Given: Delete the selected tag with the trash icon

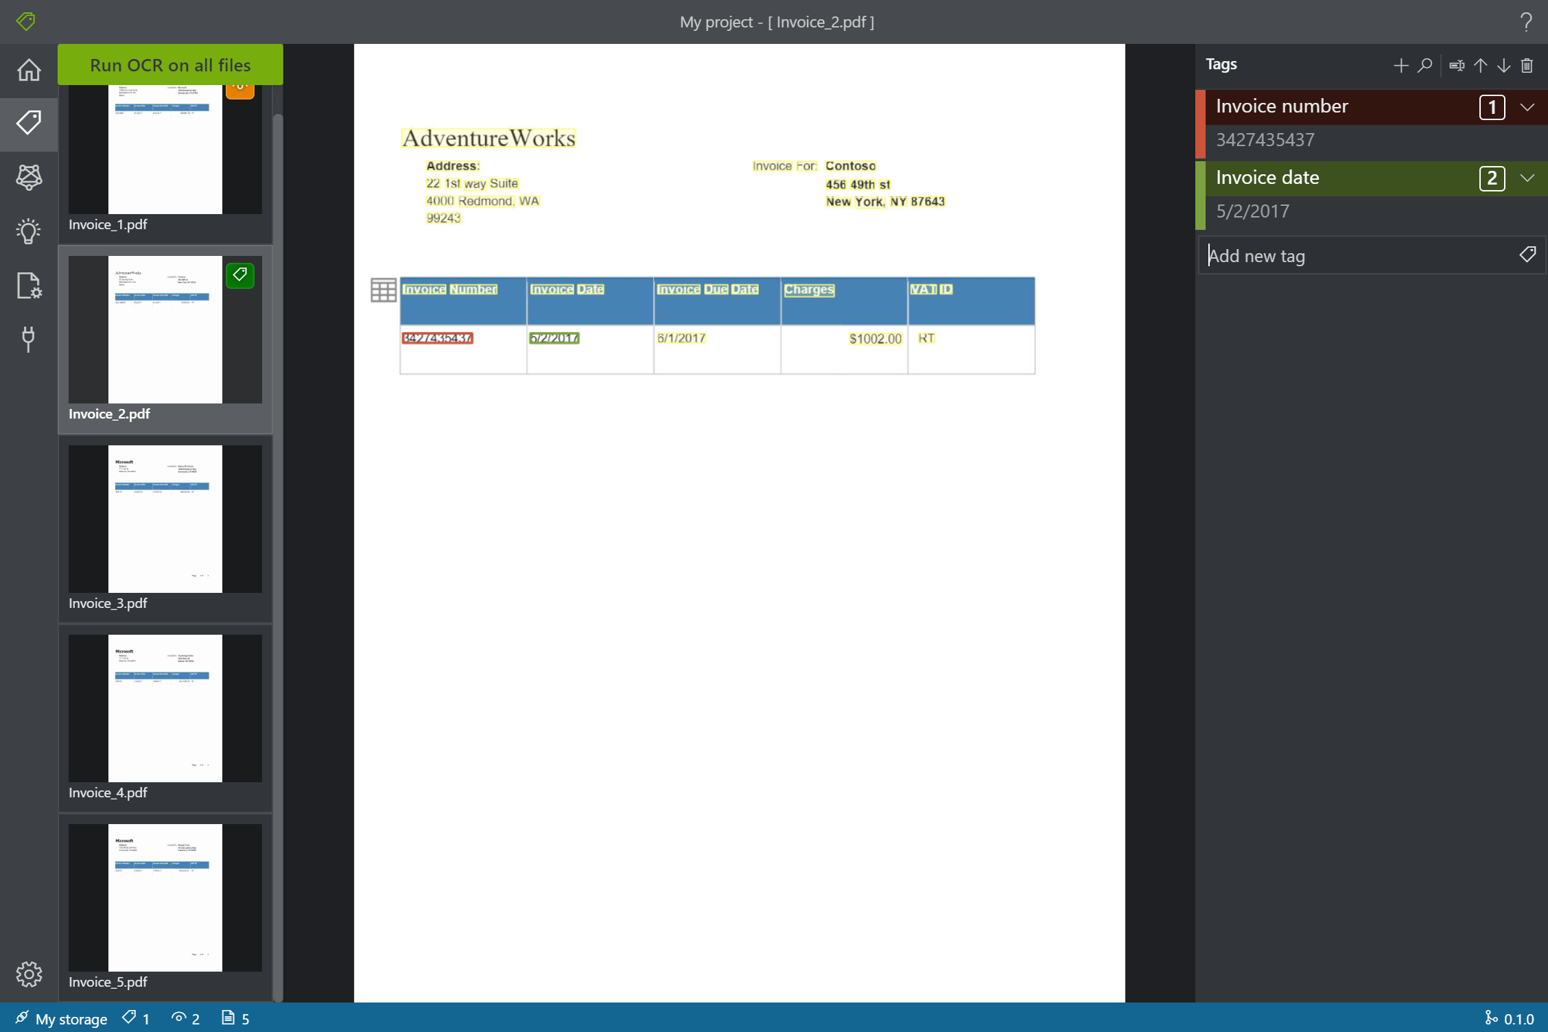Looking at the screenshot, I should coord(1527,65).
